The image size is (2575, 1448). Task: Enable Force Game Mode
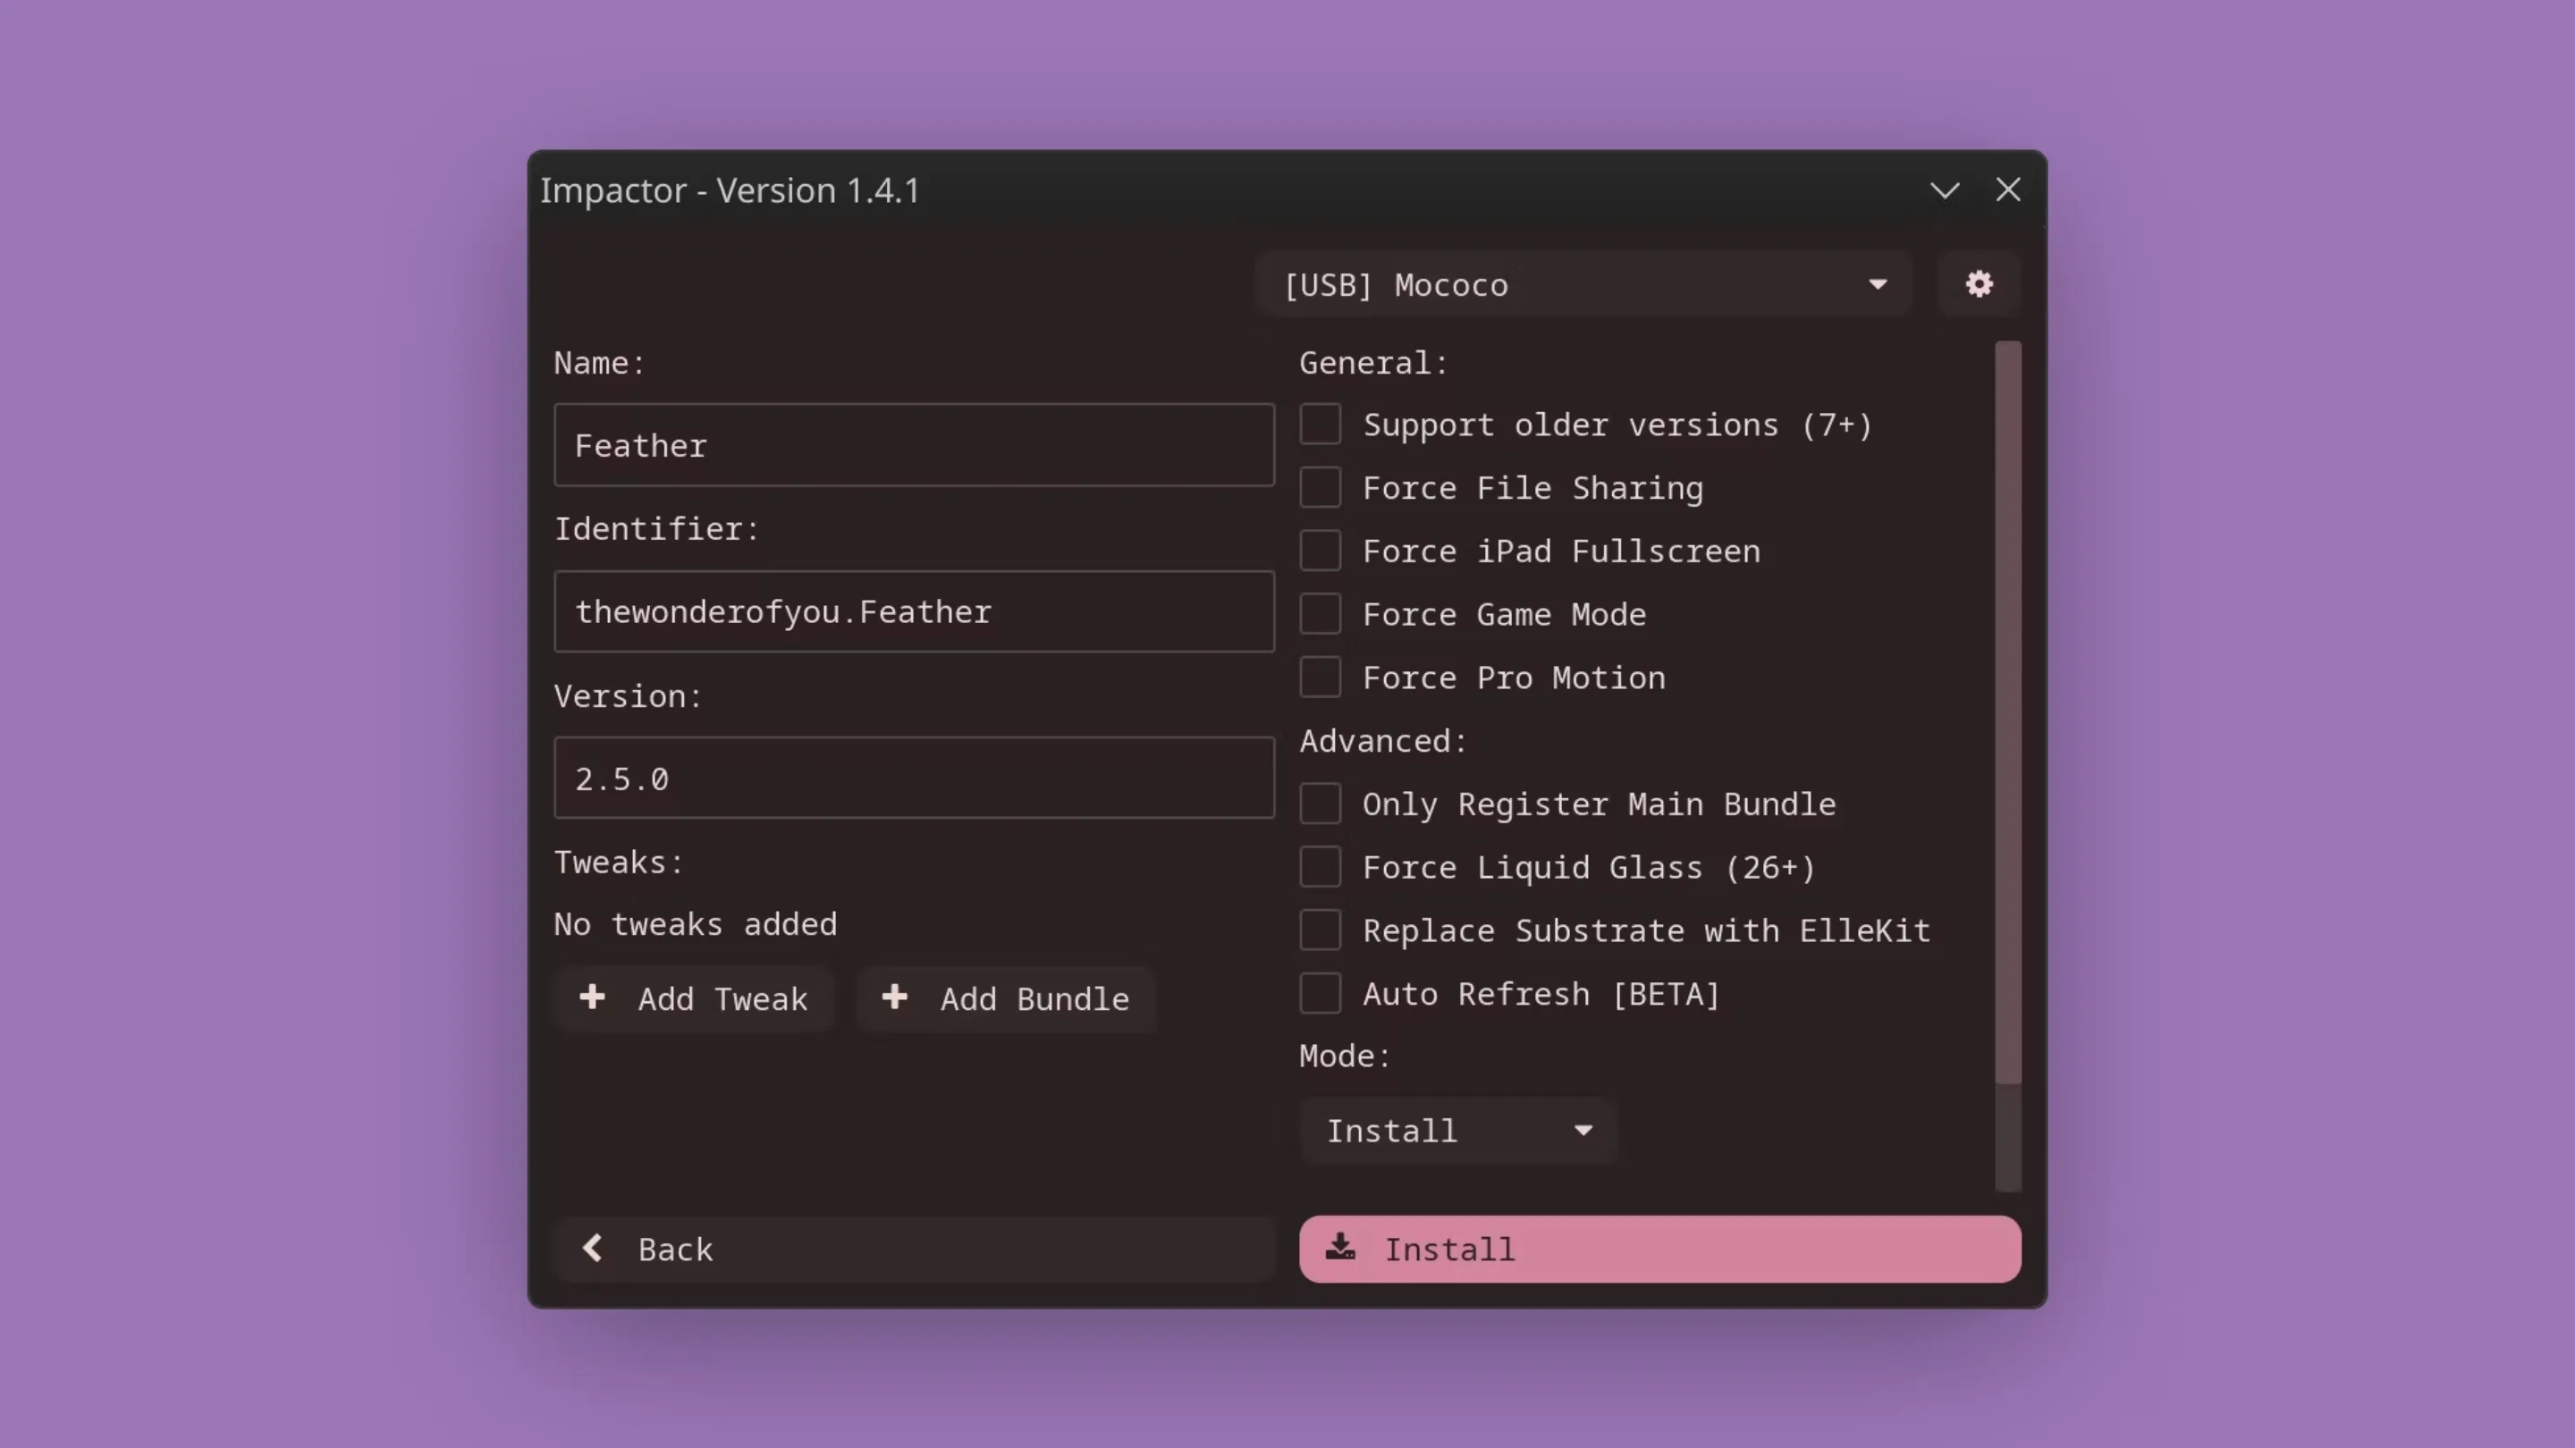[x=1321, y=613]
